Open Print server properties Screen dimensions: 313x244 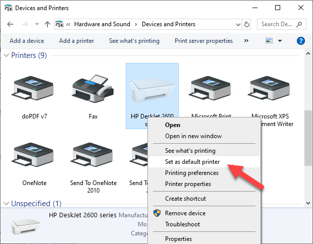click(x=203, y=41)
